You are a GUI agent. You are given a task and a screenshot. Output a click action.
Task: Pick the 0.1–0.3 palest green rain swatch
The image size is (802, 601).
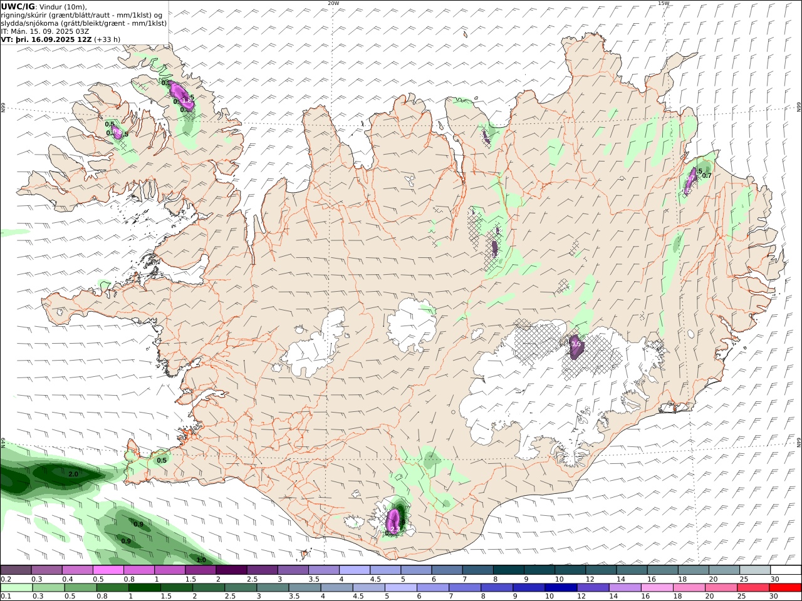(17, 587)
